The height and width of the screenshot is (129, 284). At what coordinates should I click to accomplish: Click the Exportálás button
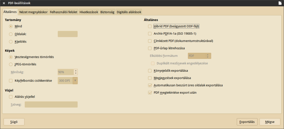coord(247,122)
